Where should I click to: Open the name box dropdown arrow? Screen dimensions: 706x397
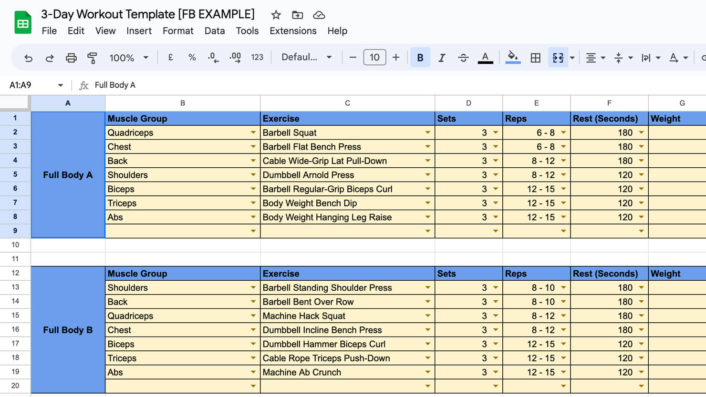tap(61, 85)
